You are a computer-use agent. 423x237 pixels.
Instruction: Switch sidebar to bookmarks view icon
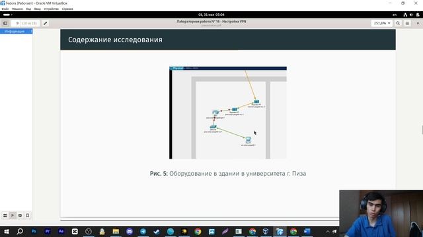pos(28,215)
